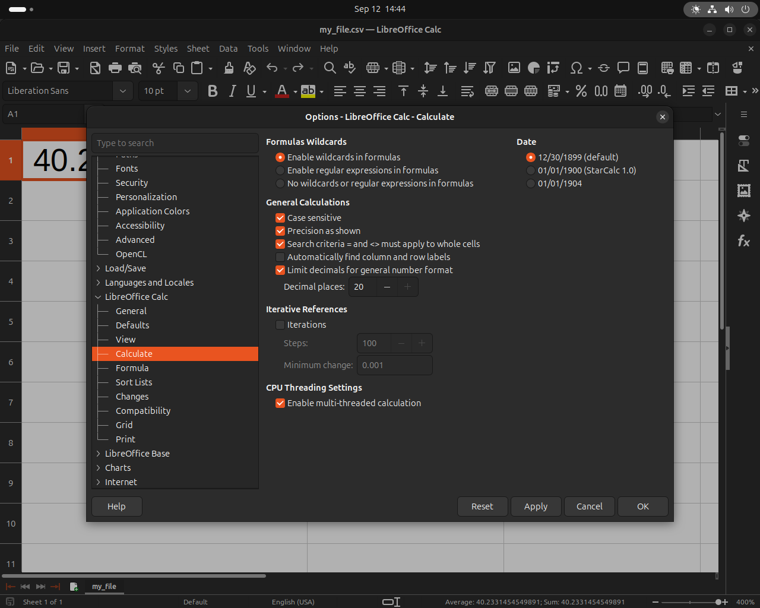This screenshot has width=760, height=608.
Task: Open the Data menu
Action: [x=228, y=49]
